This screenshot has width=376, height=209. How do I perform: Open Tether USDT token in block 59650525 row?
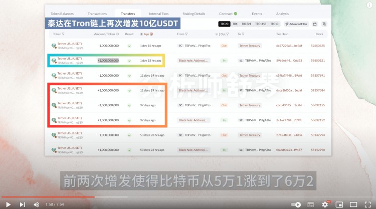(x=70, y=44)
